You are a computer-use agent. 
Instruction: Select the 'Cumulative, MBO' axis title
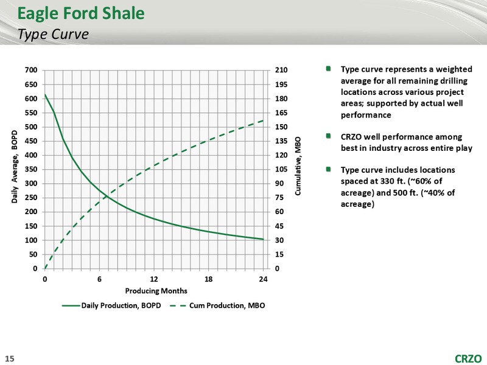click(298, 166)
